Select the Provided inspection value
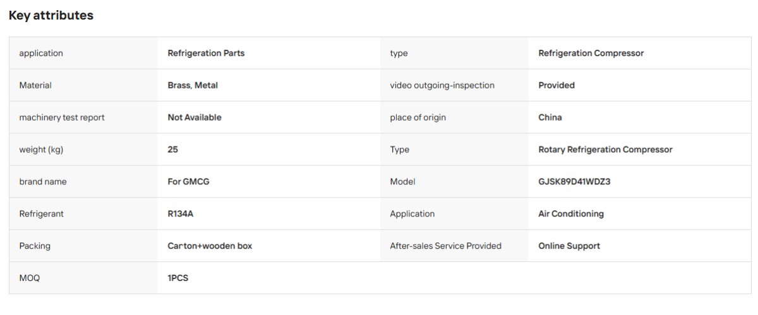This screenshot has width=758, height=315. click(x=556, y=85)
